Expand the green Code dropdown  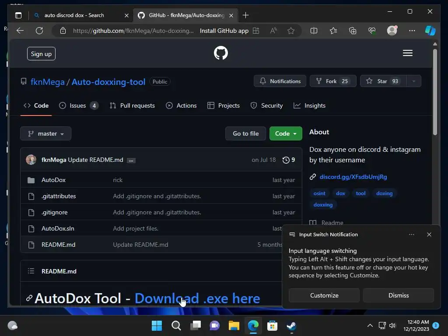point(286,133)
